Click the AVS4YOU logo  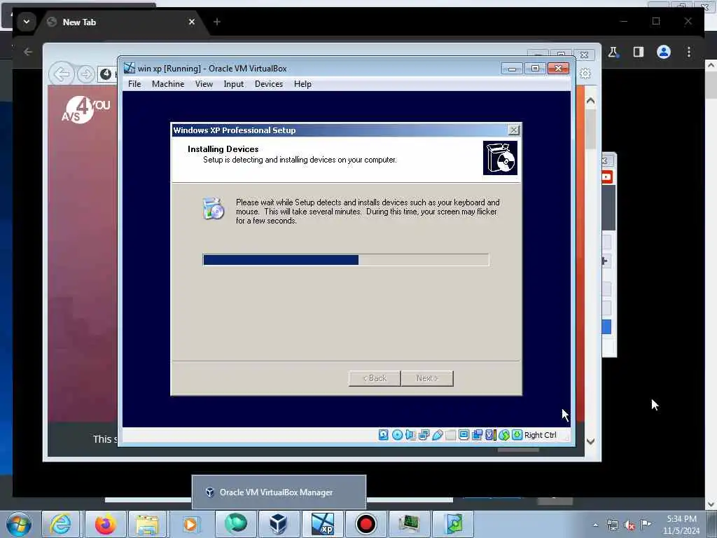85,110
